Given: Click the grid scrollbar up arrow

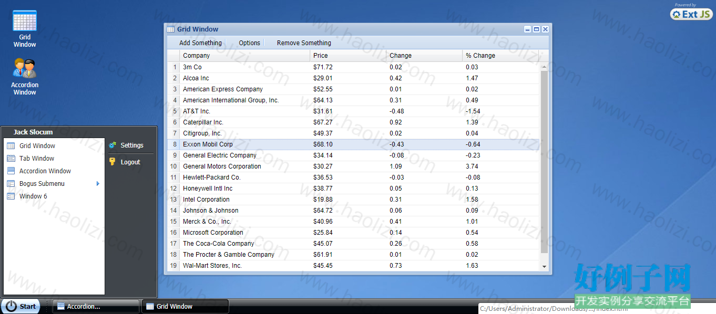Looking at the screenshot, I should 544,67.
